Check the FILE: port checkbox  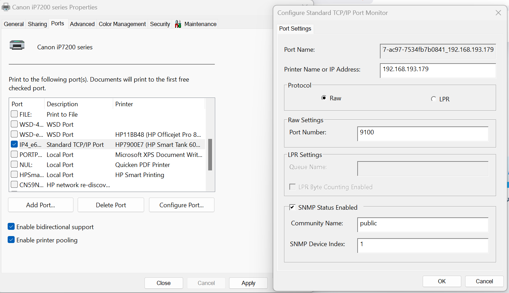(x=14, y=114)
